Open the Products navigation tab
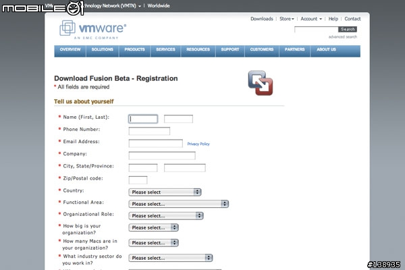Screen dimensions: 405x270 [x=134, y=51]
